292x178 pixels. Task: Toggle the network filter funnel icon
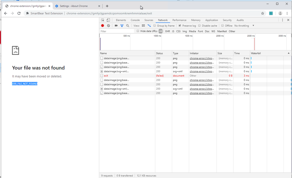122,26
